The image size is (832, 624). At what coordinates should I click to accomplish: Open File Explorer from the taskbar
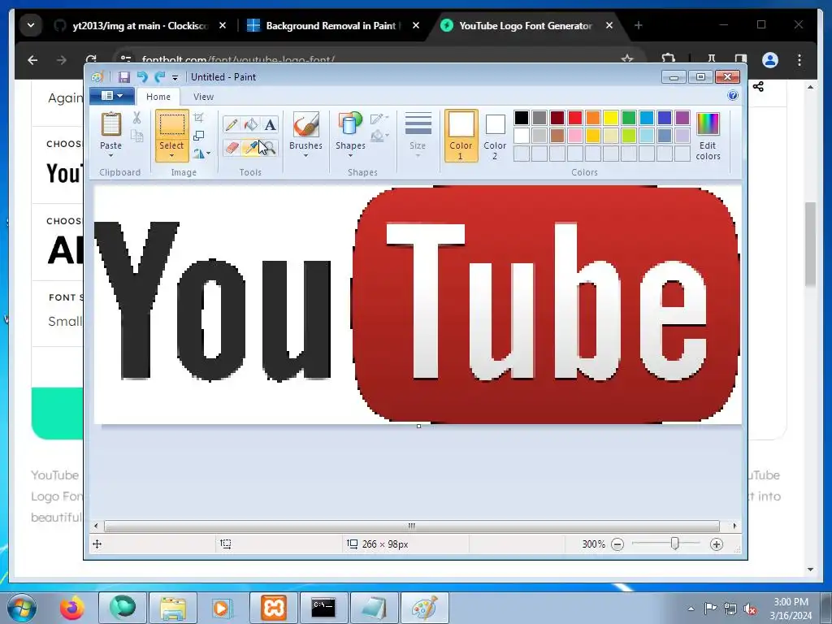[x=173, y=608]
